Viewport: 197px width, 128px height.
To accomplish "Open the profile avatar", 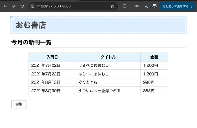I will (154, 6).
